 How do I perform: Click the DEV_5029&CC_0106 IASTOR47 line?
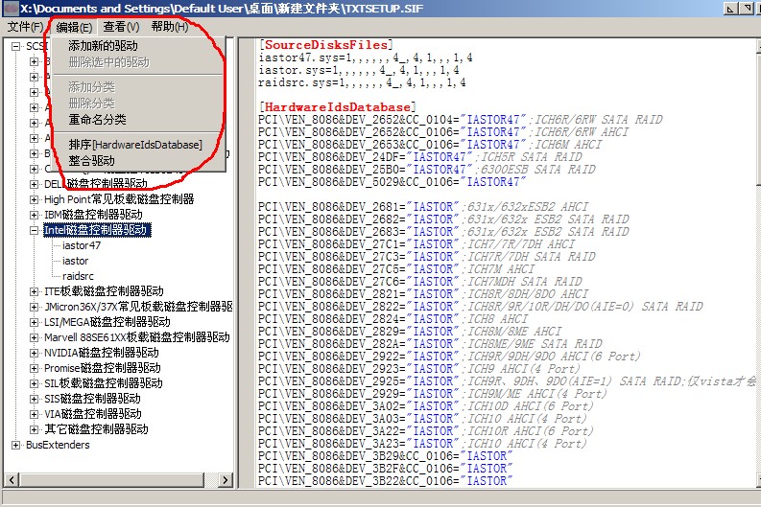point(392,182)
